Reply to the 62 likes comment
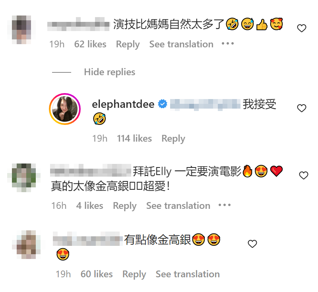 pos(128,45)
